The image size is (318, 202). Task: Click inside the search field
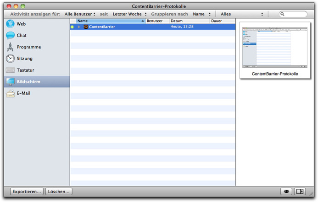pyautogui.click(x=293, y=14)
